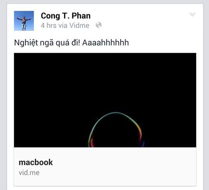Expand the dropdown arrow beside the author name
Image resolution: width=209 pixels, height=190 pixels.
coord(192,14)
